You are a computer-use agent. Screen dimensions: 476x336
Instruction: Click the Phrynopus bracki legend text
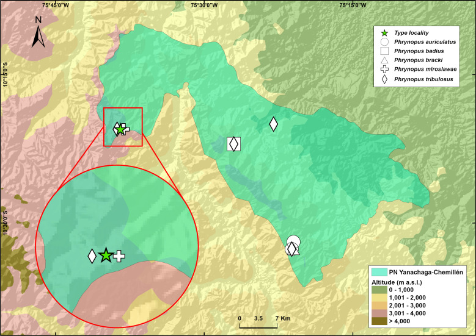[419, 60]
